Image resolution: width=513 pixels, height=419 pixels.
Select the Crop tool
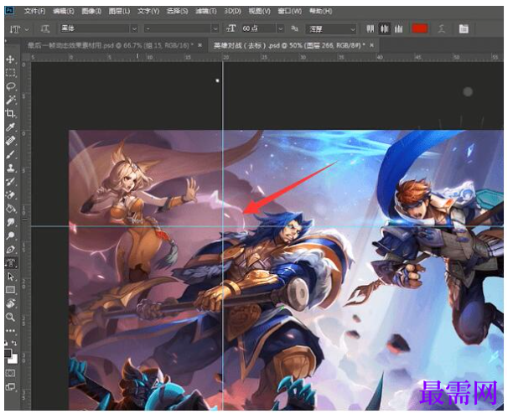pos(10,113)
